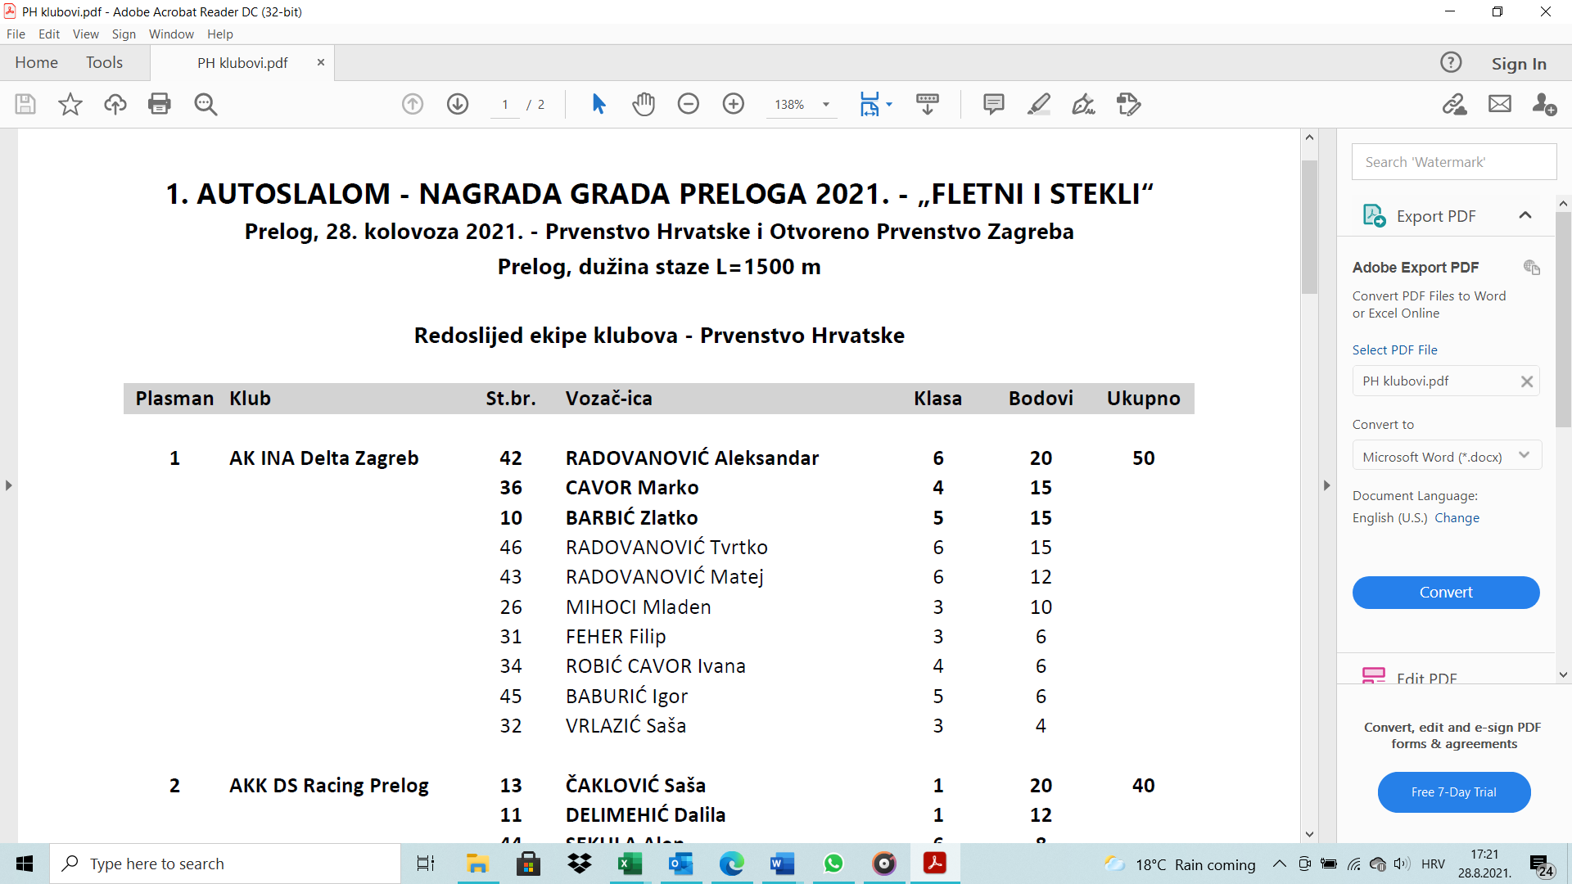Open the Window menu
The width and height of the screenshot is (1572, 884).
171,34
